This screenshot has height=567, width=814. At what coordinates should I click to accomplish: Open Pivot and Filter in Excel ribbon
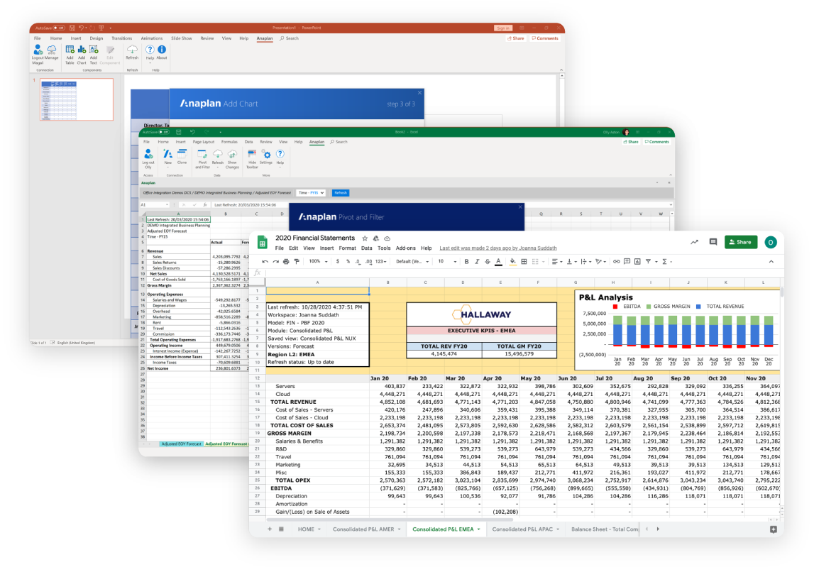coord(202,159)
